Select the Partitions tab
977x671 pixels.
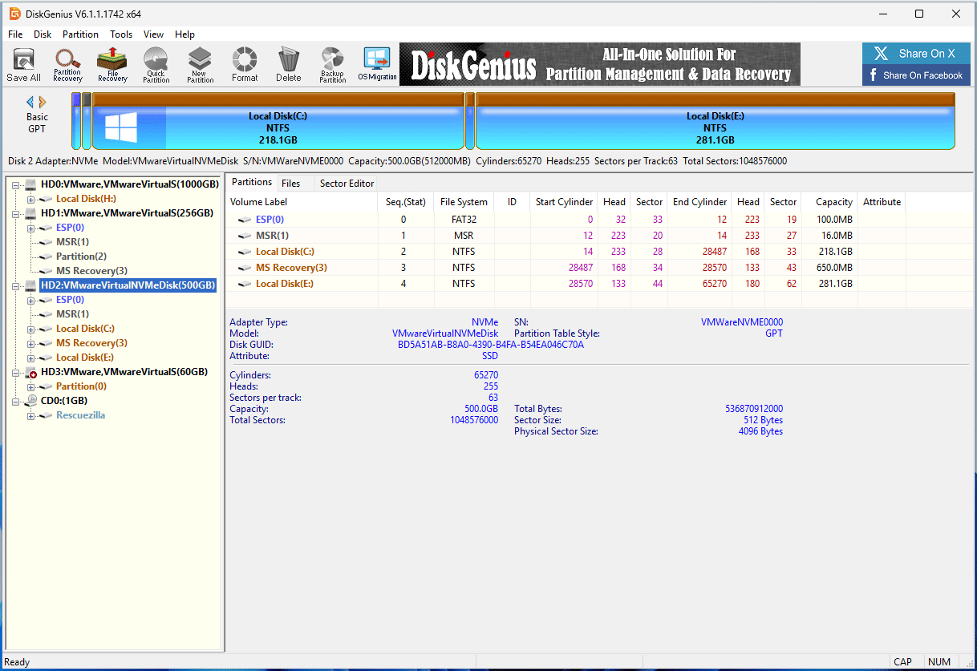[x=252, y=183]
